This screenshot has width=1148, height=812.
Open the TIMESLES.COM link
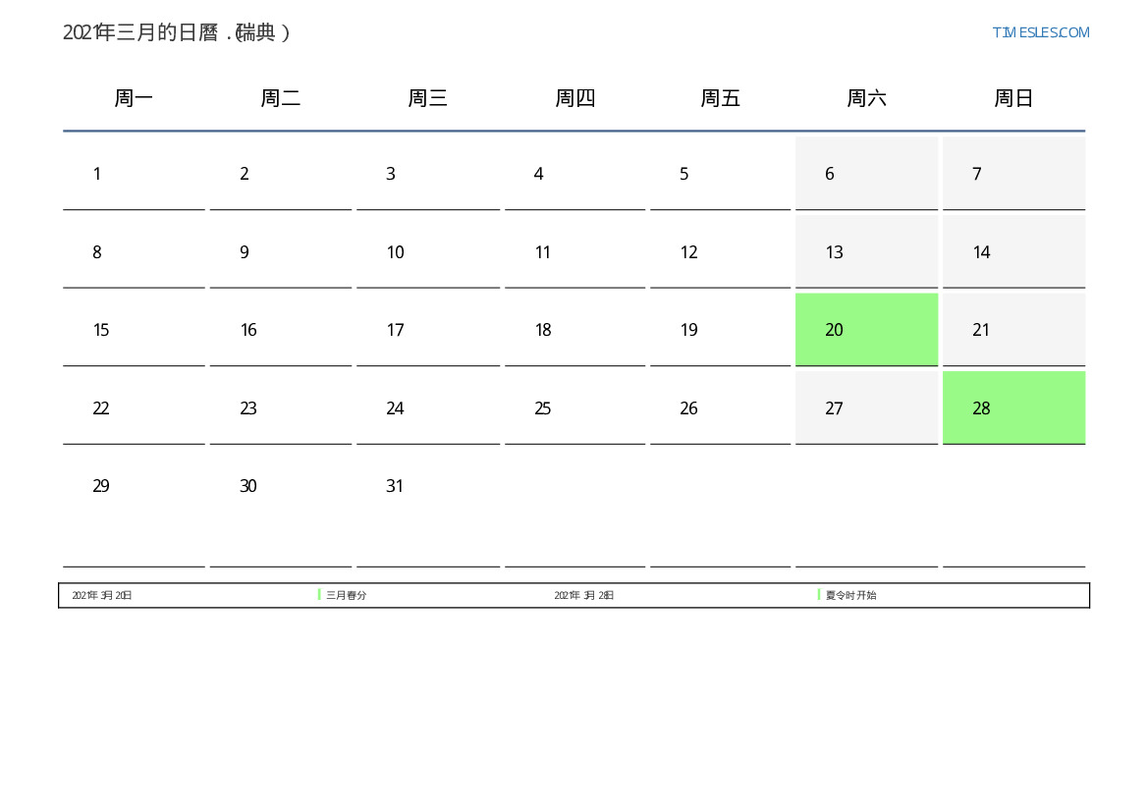tap(1040, 32)
